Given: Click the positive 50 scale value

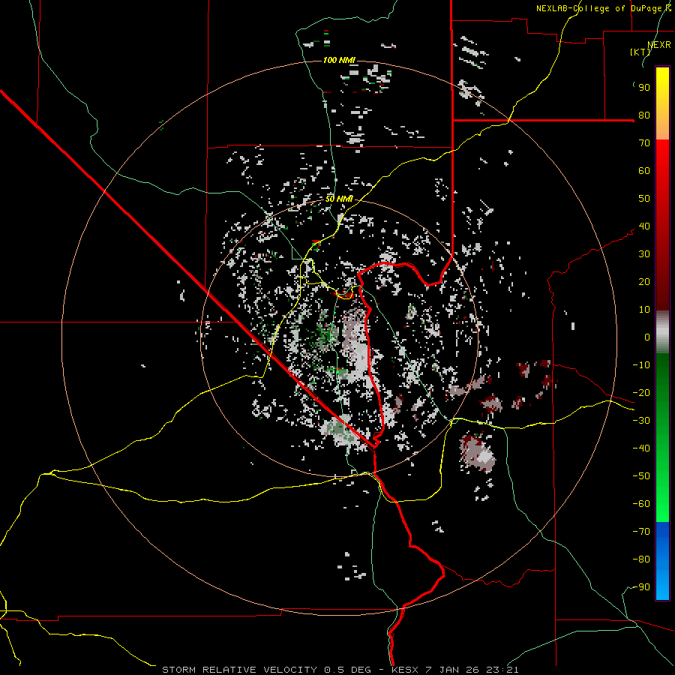Looking at the screenshot, I should [x=644, y=199].
